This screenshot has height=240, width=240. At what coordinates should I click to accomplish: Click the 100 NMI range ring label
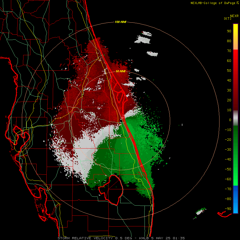click(121, 22)
